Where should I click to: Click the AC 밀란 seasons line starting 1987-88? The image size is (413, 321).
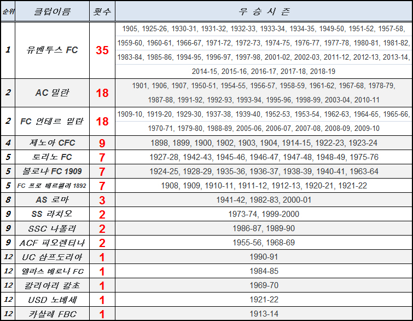[264, 100]
